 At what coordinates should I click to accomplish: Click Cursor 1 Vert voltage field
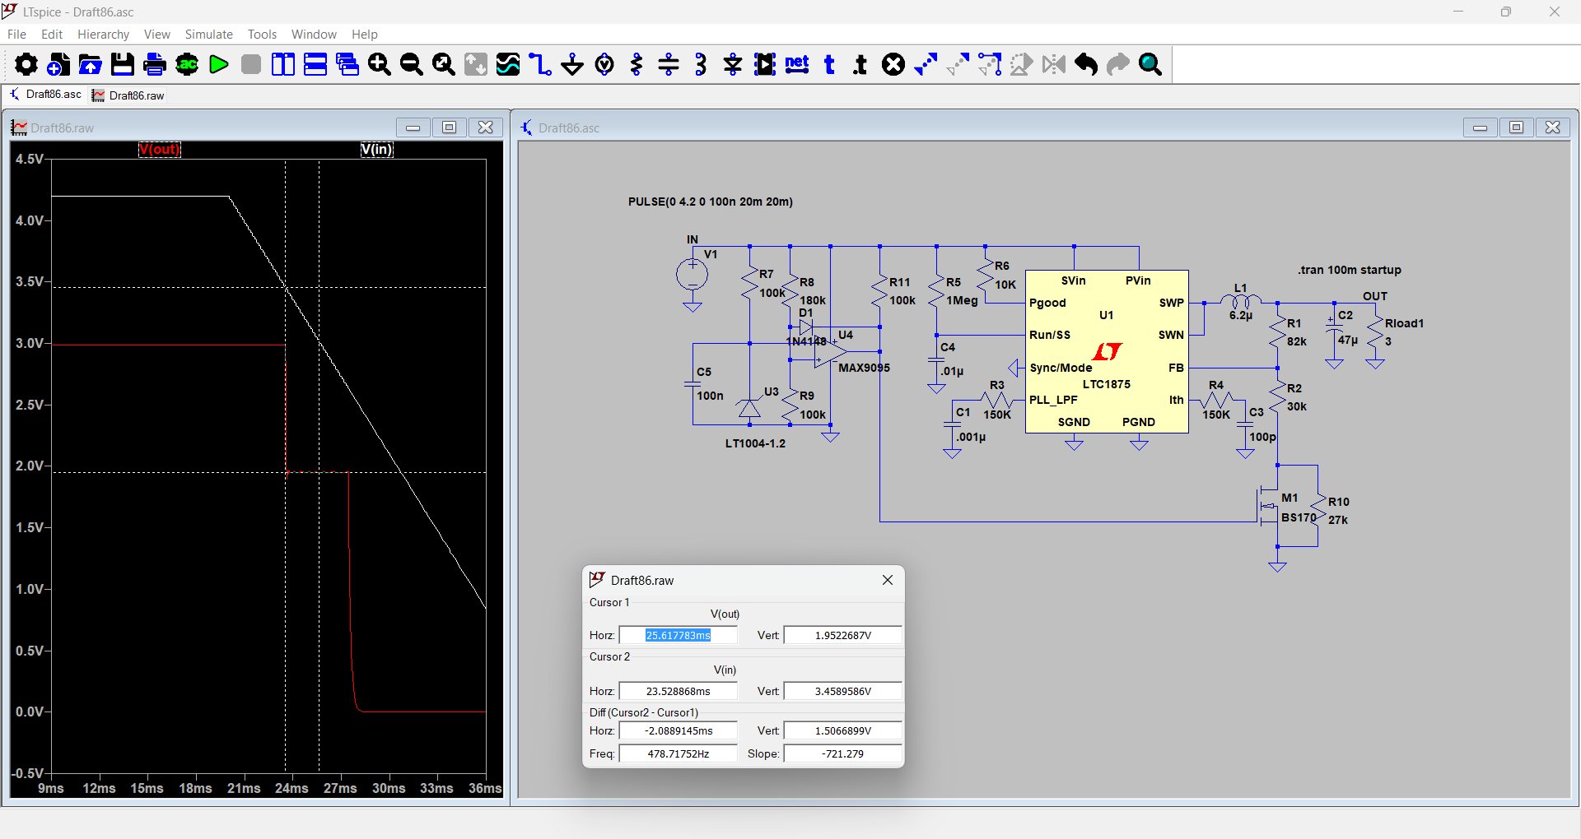pyautogui.click(x=843, y=635)
